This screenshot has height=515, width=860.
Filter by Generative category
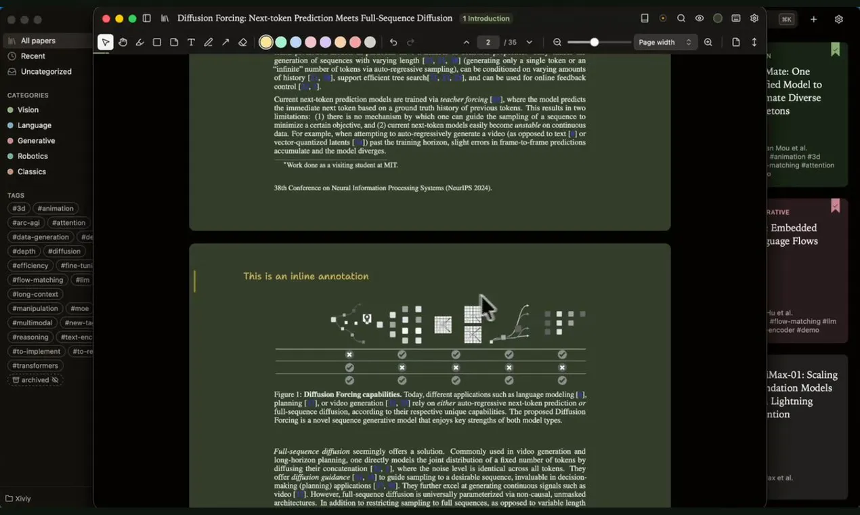36,141
